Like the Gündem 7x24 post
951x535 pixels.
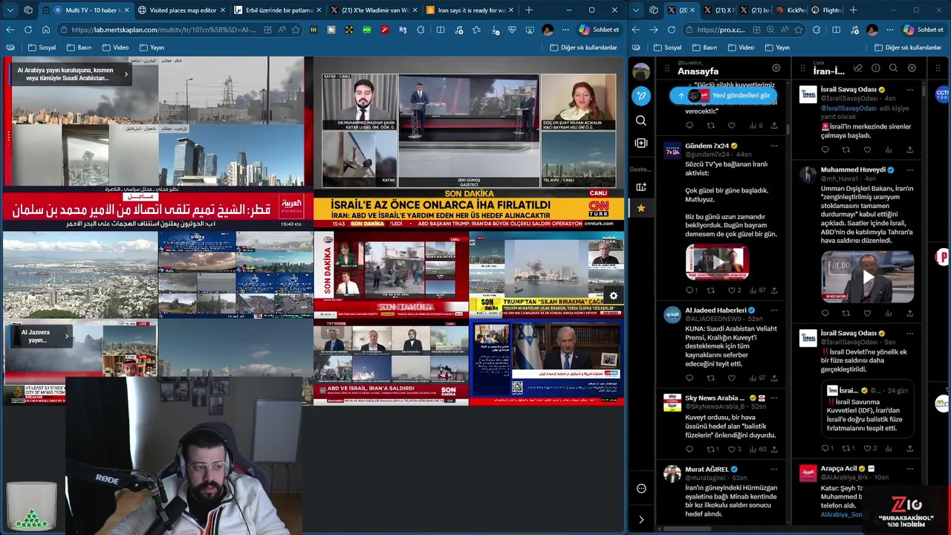point(731,291)
